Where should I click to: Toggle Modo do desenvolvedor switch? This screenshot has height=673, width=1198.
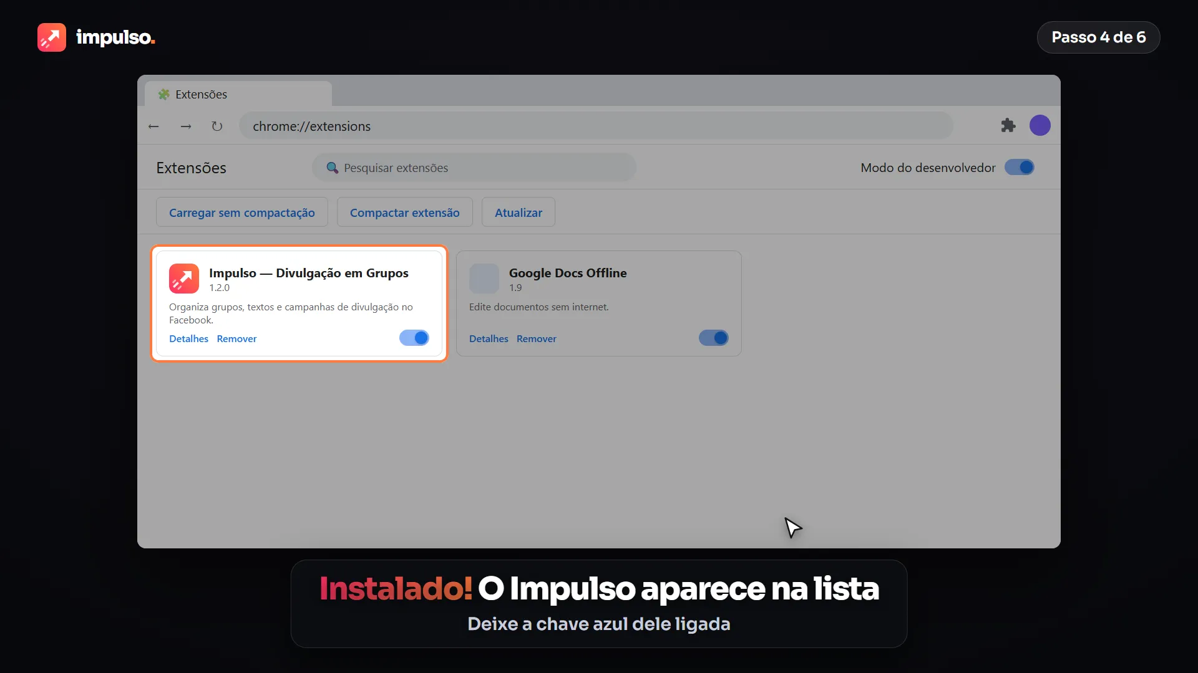click(1020, 168)
